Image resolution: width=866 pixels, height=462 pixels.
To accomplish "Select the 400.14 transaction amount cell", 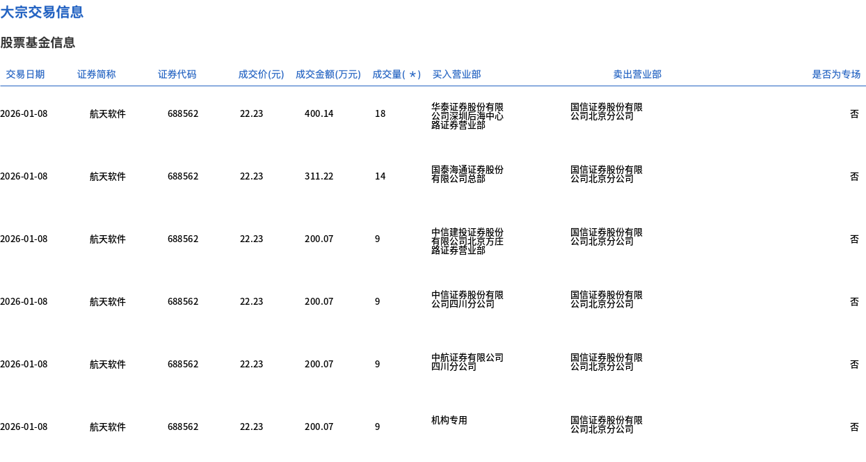I will point(319,114).
